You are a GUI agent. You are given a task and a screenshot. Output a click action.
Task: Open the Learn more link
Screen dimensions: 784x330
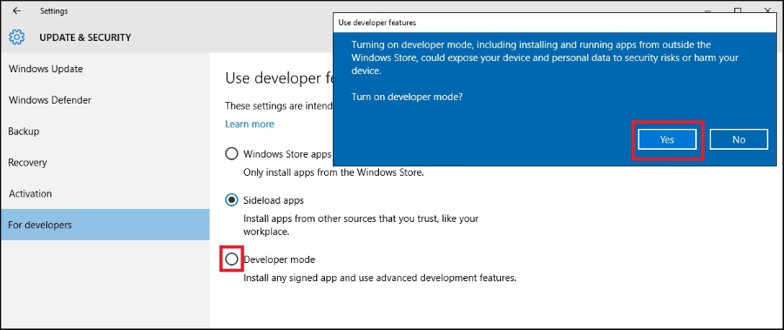click(x=249, y=124)
